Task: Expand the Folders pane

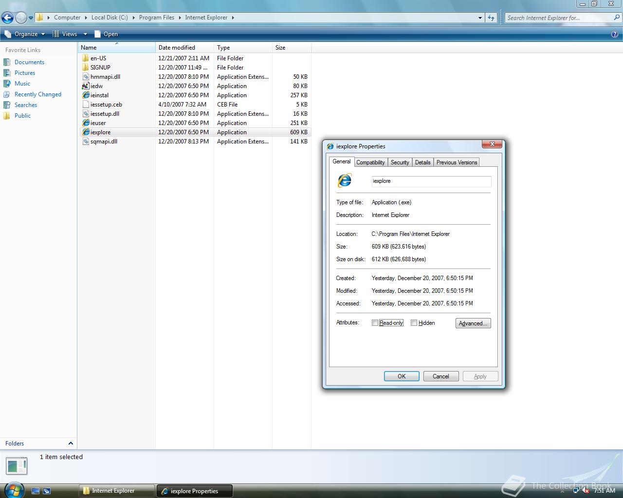Action: click(71, 444)
